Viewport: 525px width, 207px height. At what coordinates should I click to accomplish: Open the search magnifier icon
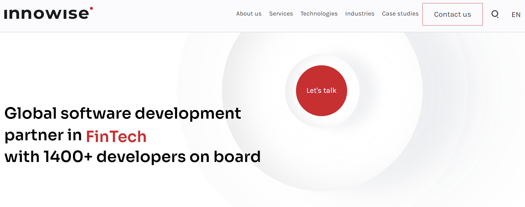(x=495, y=14)
